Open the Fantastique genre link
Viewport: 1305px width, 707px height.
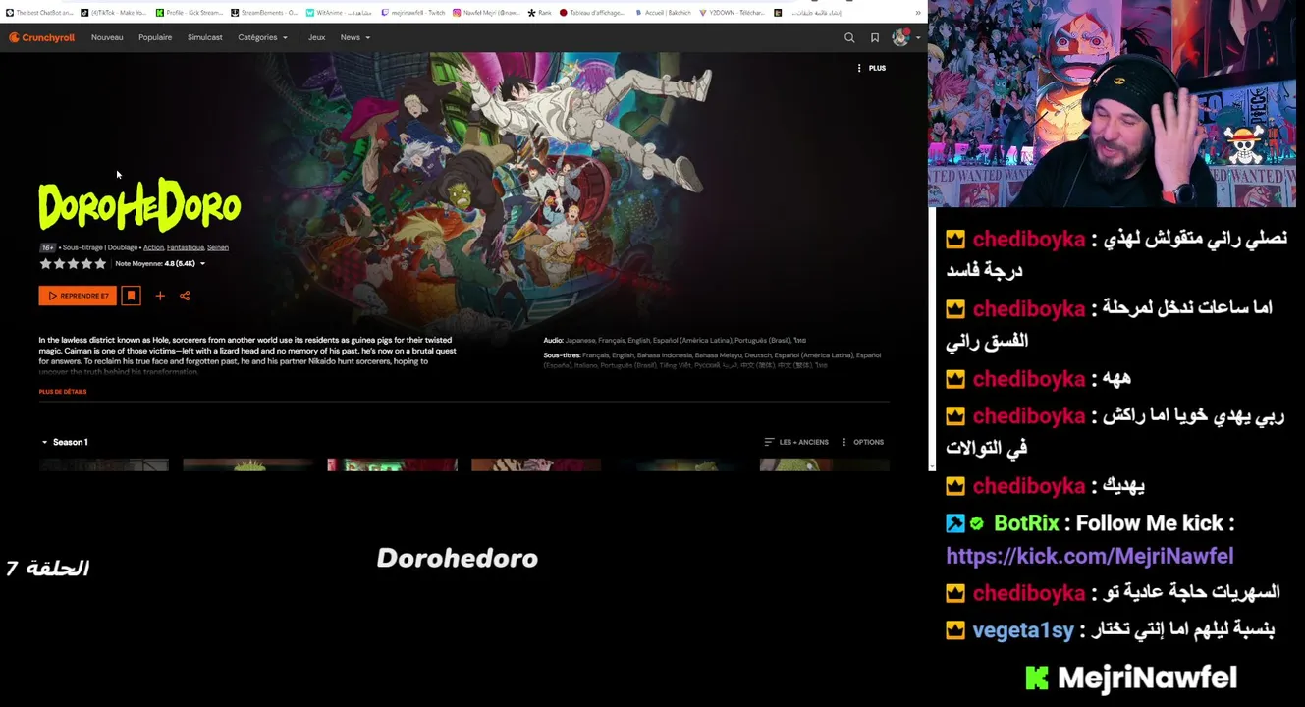pos(186,247)
